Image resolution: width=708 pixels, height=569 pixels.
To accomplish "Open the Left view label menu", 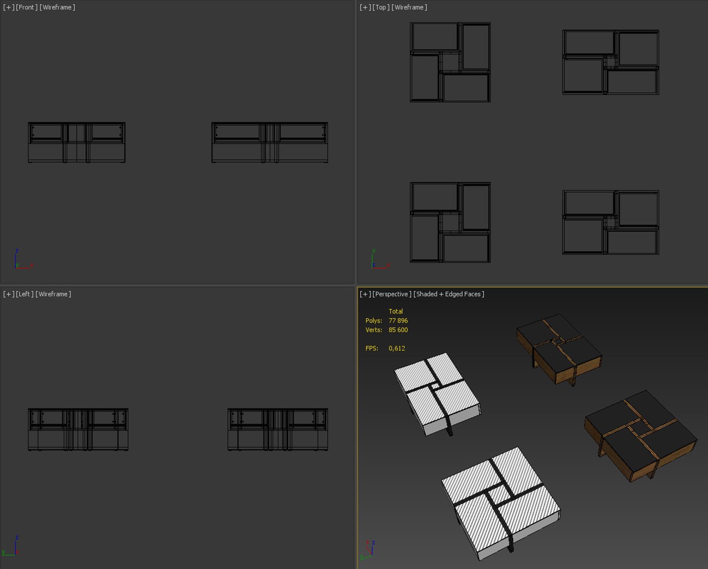I will tap(25, 294).
